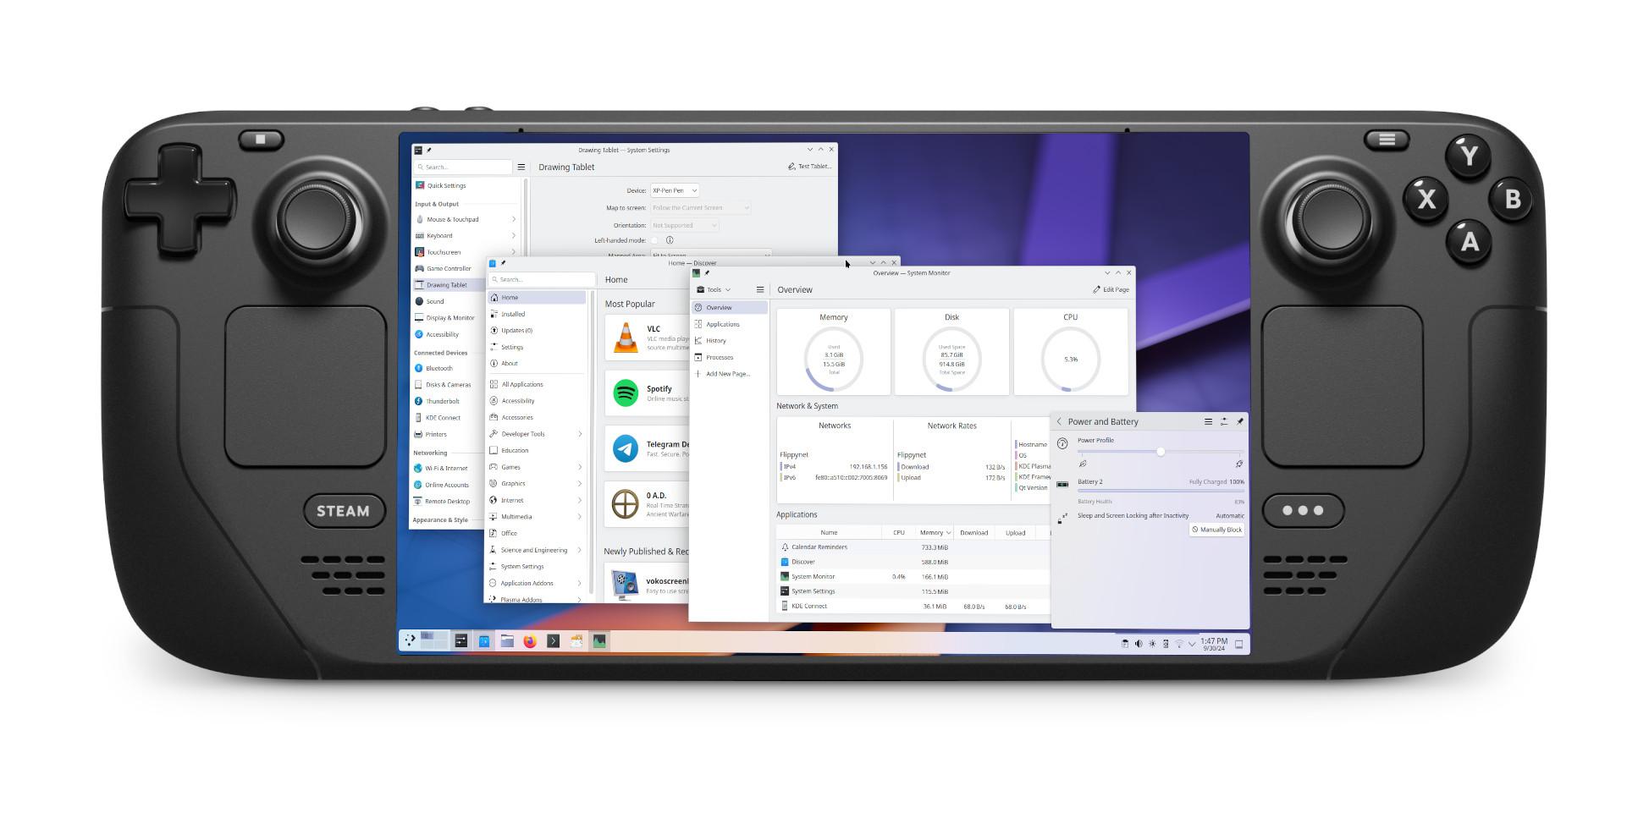Click the VLC app icon in Discover
This screenshot has width=1649, height=824.
coord(626,337)
